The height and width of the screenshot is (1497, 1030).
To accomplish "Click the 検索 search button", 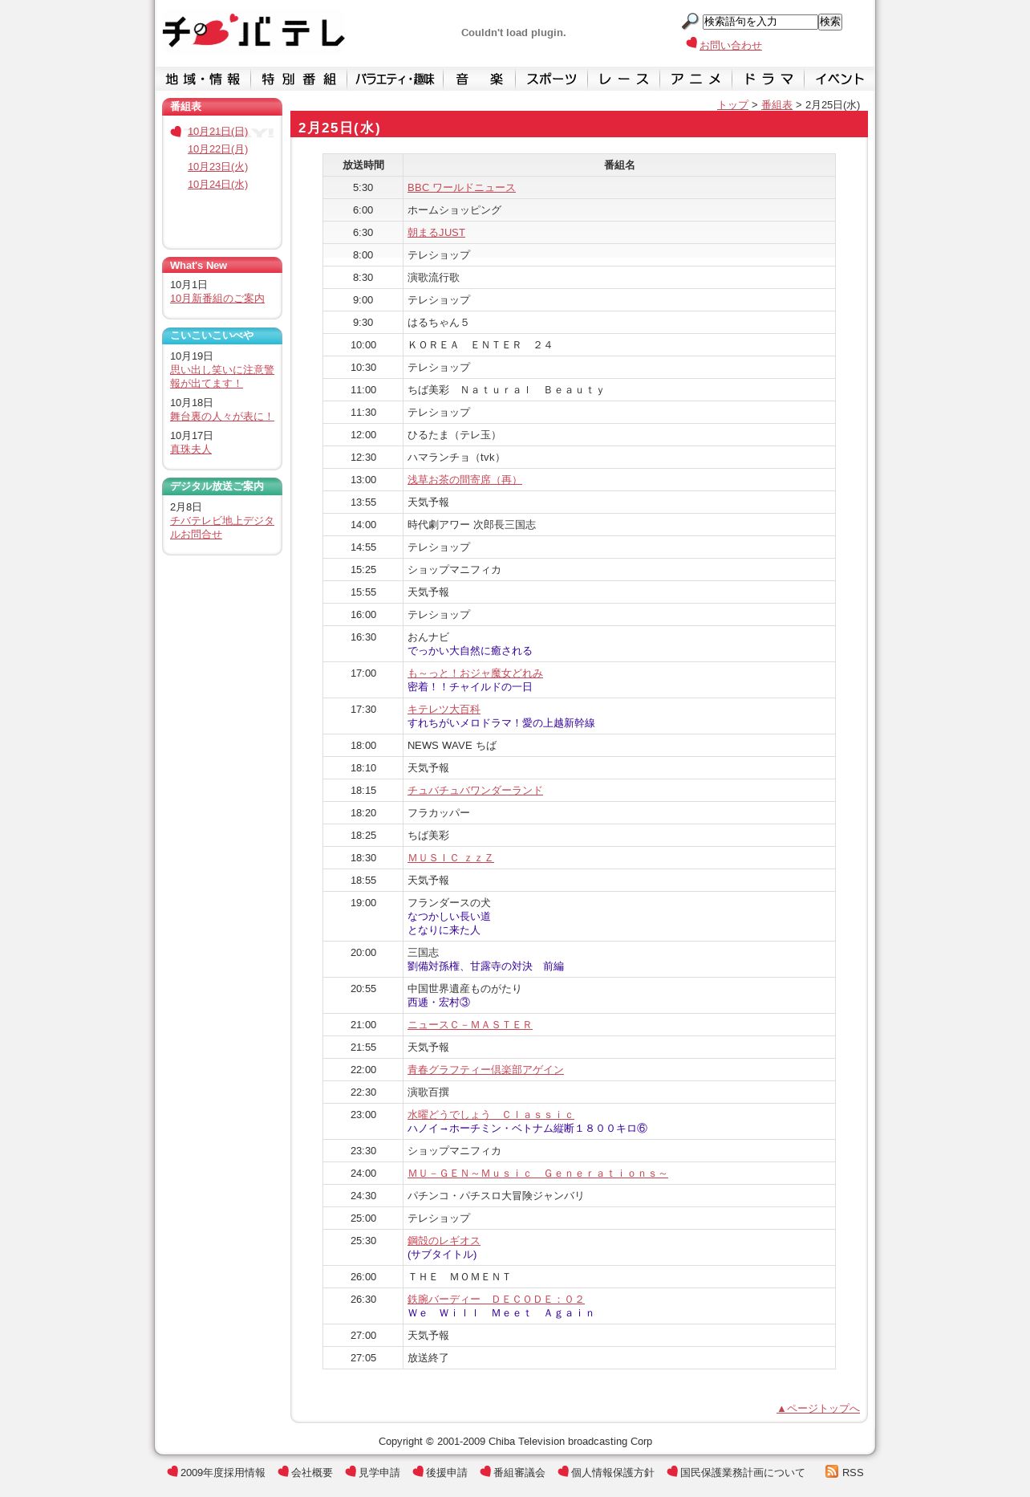I will point(830,22).
